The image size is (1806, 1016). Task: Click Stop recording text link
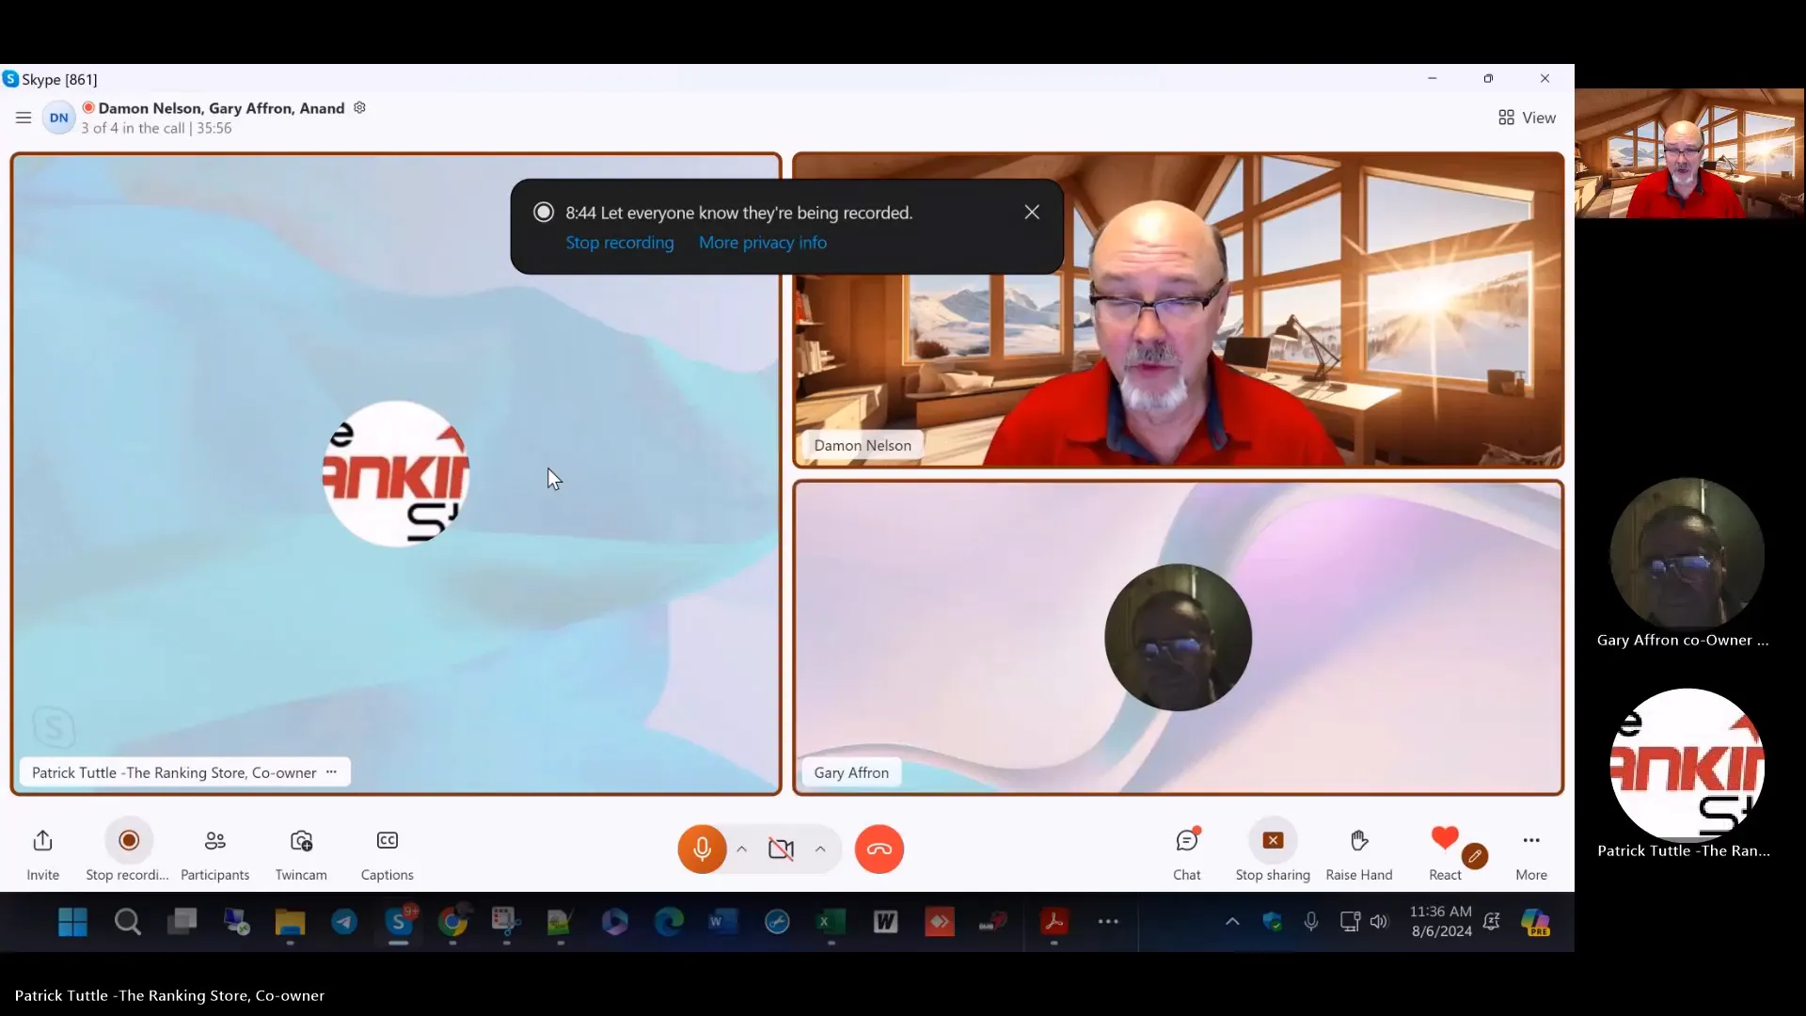tap(620, 242)
